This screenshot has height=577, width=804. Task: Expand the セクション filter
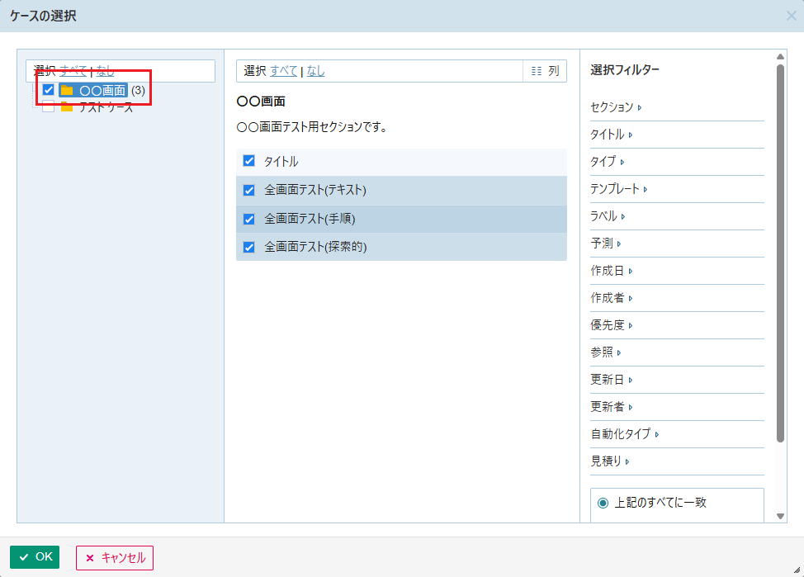616,107
